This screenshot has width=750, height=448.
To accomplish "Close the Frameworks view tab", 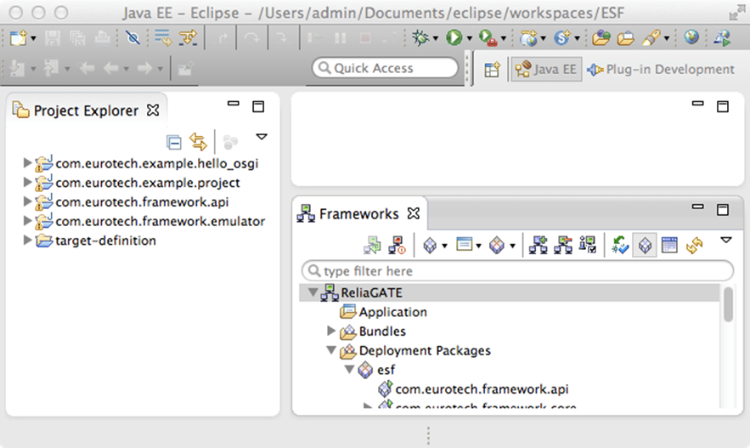I will 414,213.
